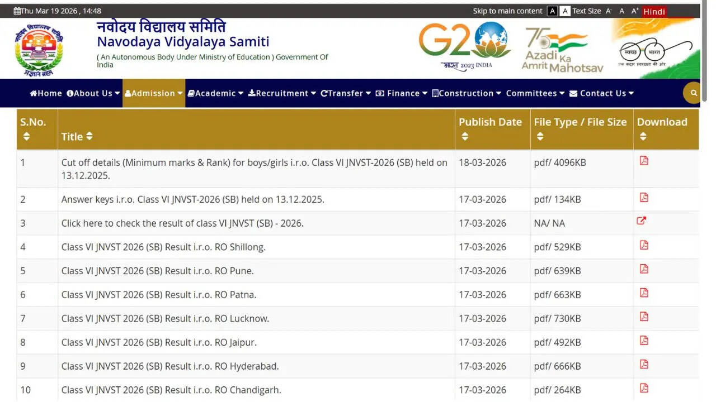
Task: Download Answer keys PDF file
Action: coord(644,198)
